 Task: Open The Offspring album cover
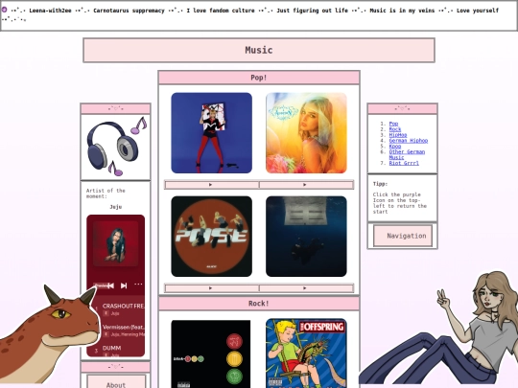(x=306, y=353)
